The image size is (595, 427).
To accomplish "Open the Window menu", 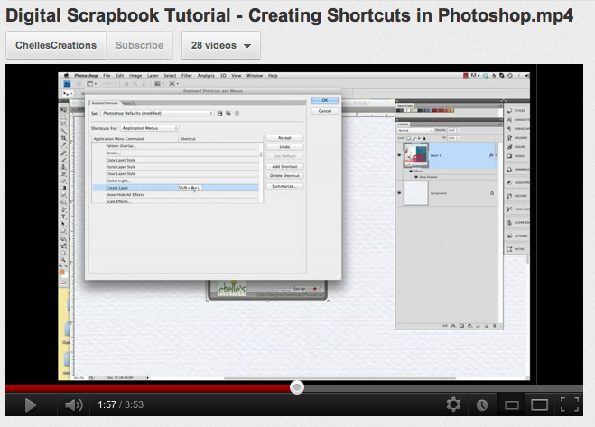I will [255, 76].
